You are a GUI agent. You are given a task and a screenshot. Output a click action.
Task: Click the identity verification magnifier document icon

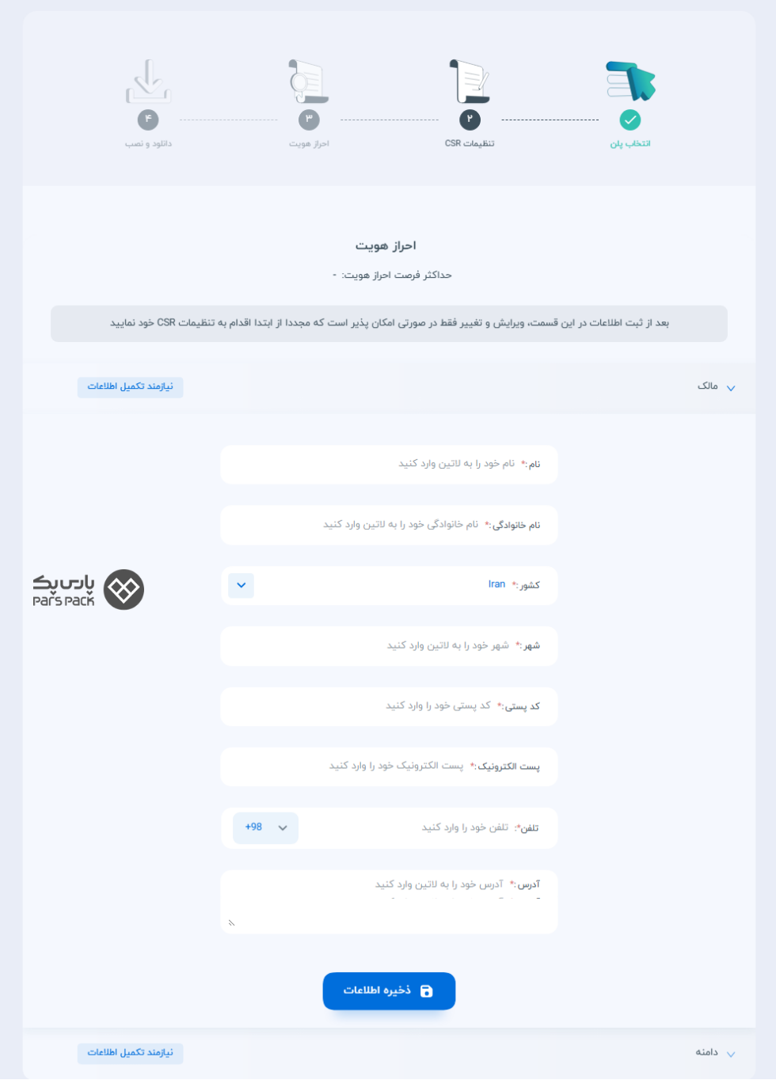pos(309,81)
